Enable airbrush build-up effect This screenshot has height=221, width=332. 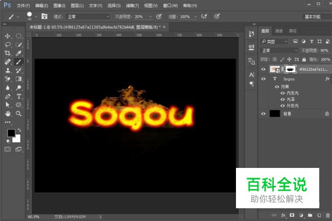click(204, 16)
